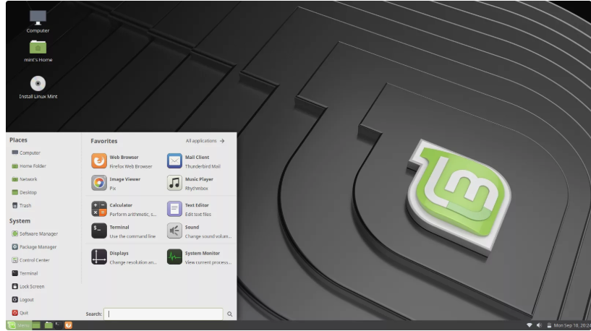Image resolution: width=591 pixels, height=331 pixels.
Task: Open file manager from panel launcher
Action: click(x=48, y=325)
